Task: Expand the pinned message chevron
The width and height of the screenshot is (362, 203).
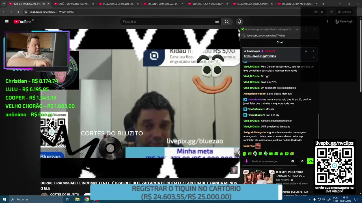Action: click(x=313, y=57)
